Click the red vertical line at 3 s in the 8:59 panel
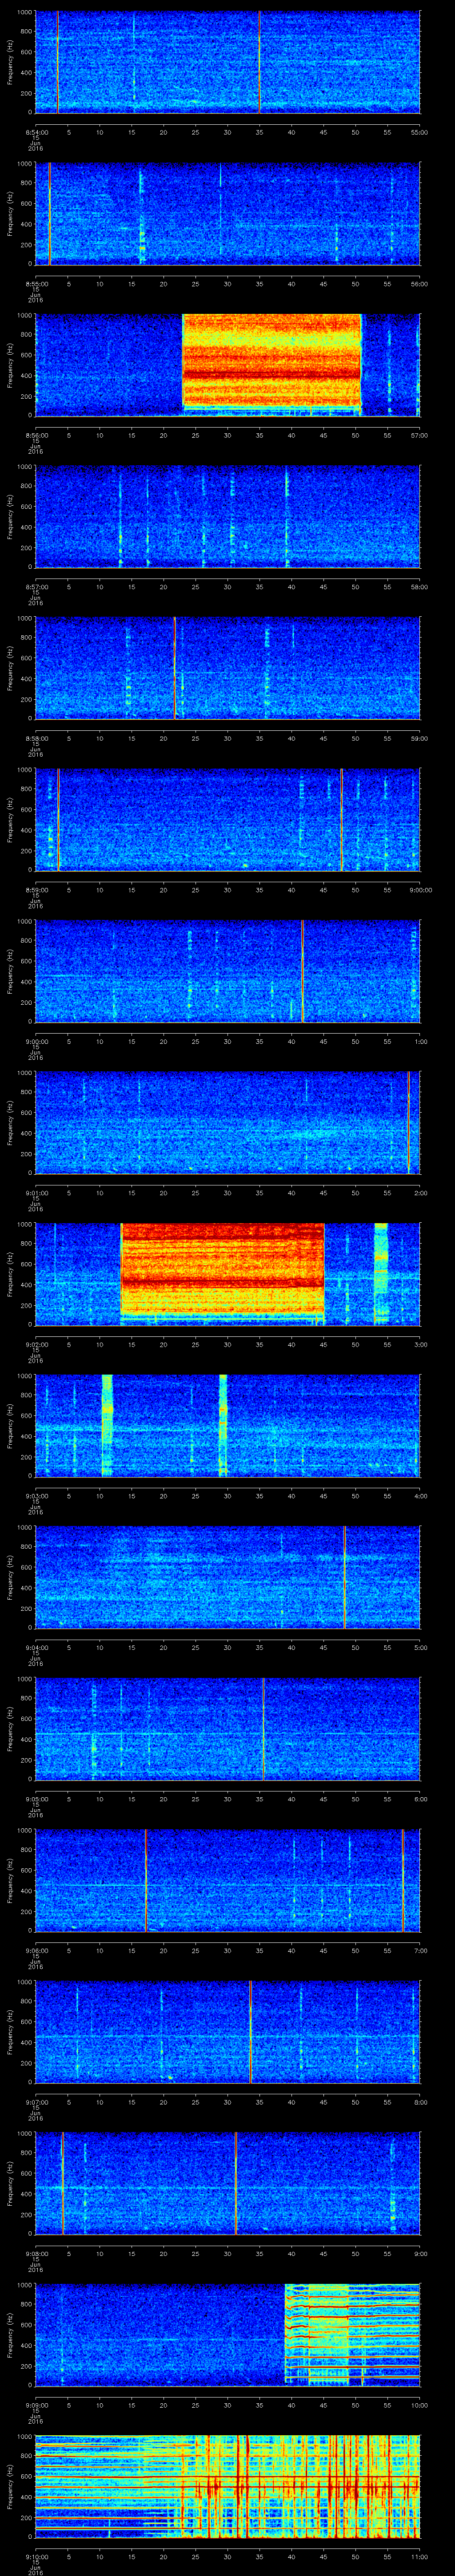Image resolution: width=455 pixels, height=2576 pixels. (x=58, y=819)
